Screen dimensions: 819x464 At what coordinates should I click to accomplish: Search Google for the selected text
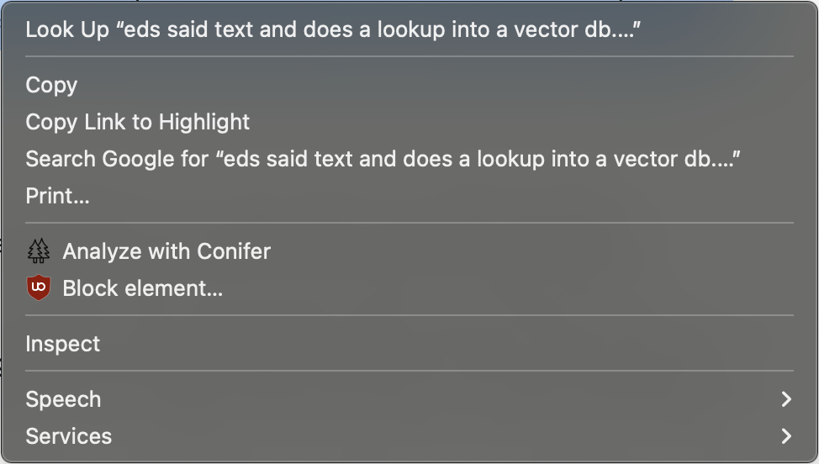(x=409, y=159)
